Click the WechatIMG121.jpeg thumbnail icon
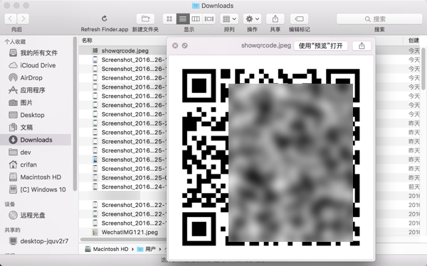Screen dimensions: 427x266 coord(95,233)
